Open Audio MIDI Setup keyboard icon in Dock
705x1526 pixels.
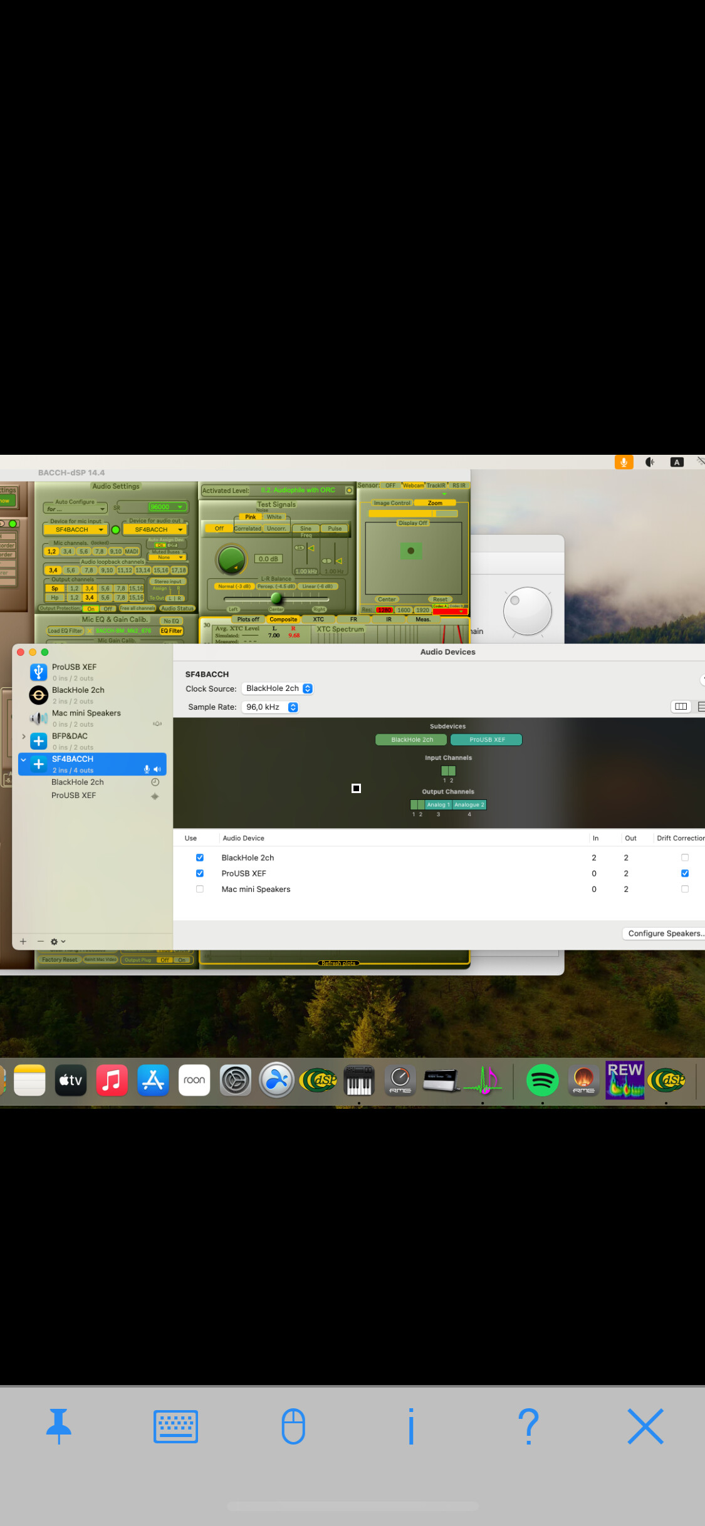(359, 1080)
